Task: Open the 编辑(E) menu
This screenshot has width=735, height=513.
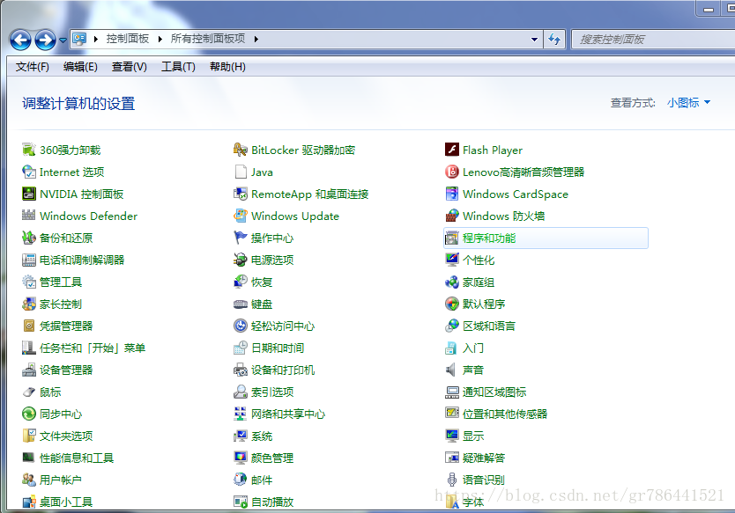Action: tap(80, 67)
